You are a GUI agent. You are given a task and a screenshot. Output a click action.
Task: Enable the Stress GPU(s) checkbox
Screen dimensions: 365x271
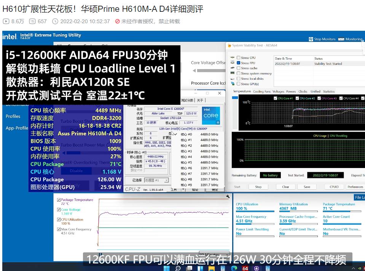pos(238,84)
